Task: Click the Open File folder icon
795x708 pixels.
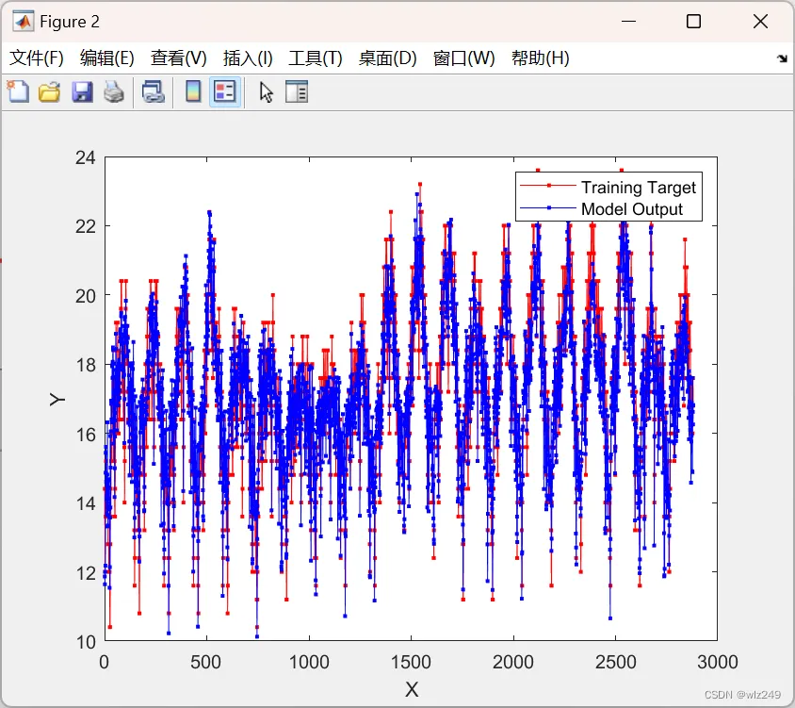Action: pyautogui.click(x=49, y=91)
